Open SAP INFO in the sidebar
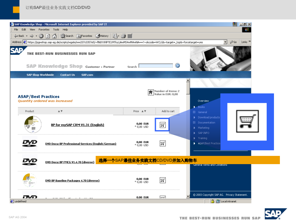 point(204,133)
